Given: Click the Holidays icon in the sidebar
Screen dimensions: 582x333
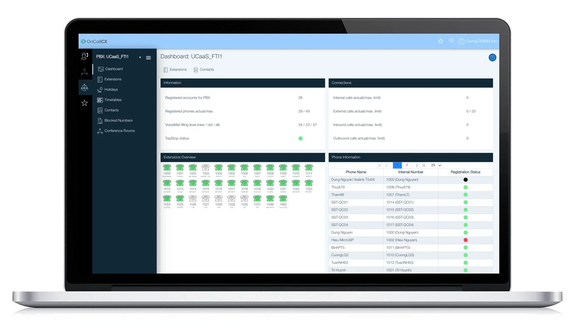Looking at the screenshot, I should 100,89.
